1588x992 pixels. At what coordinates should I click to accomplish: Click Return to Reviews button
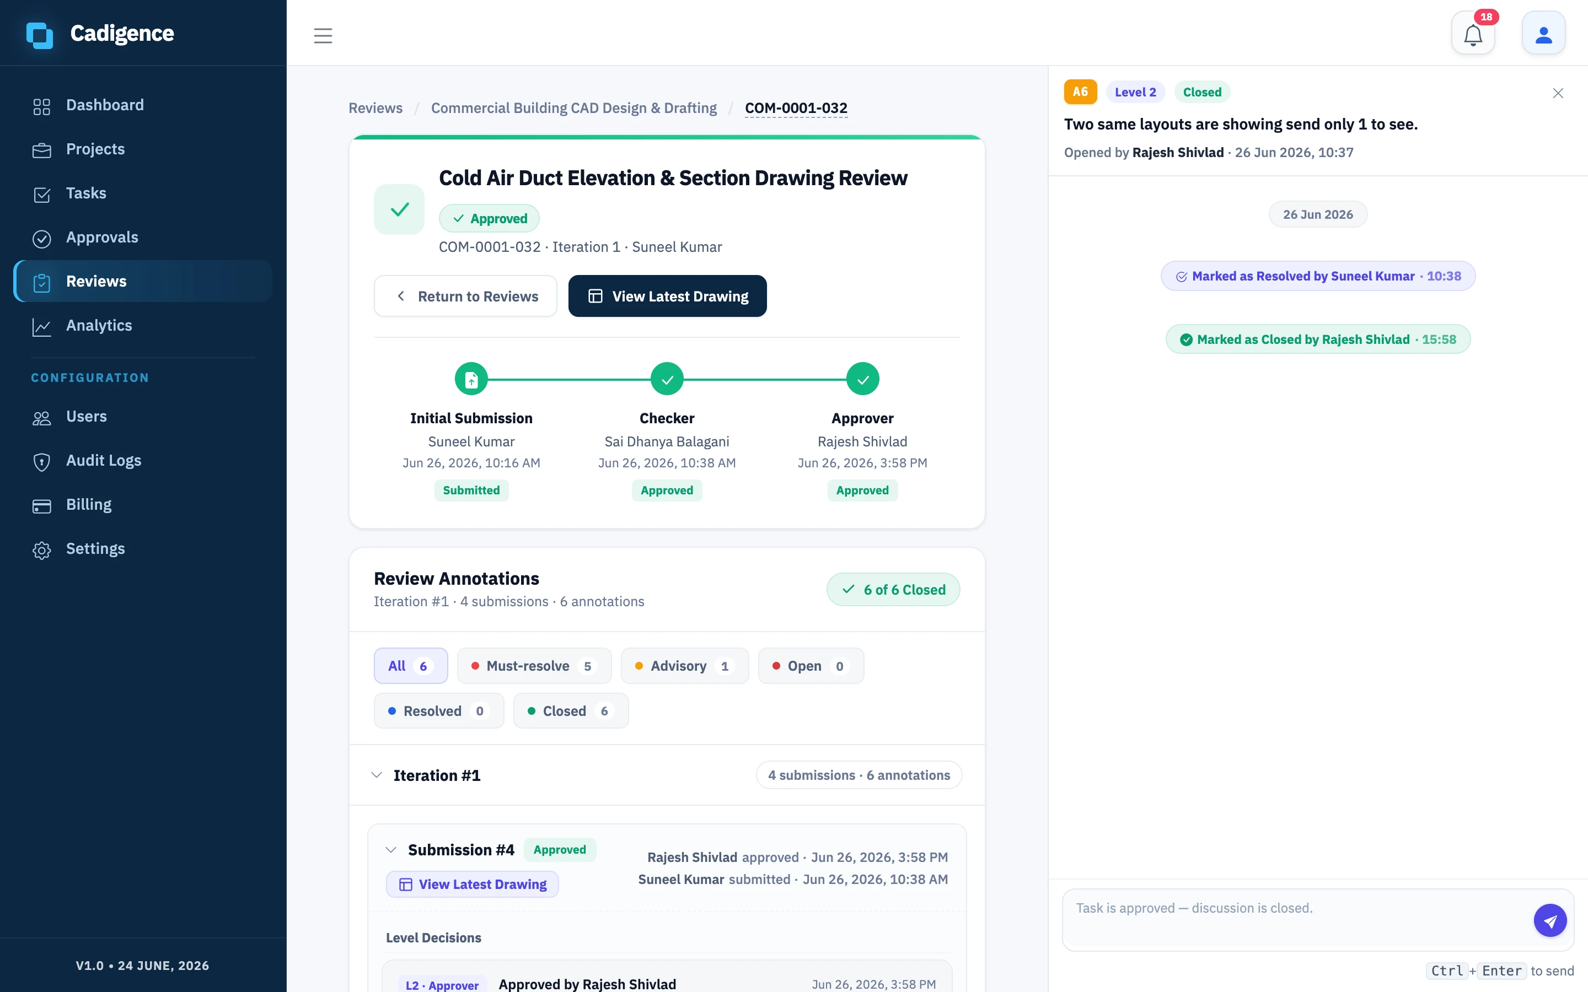pyautogui.click(x=465, y=296)
